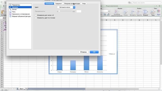Open the ribbon settings gear menu
Viewport: 162px width, 91px height.
tap(160, 6)
